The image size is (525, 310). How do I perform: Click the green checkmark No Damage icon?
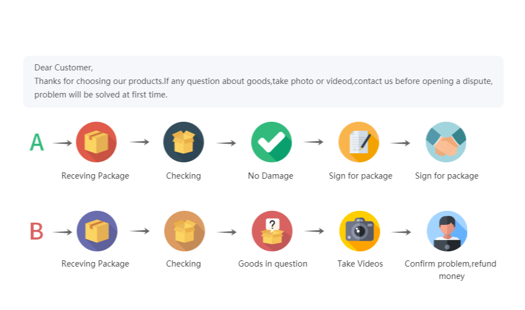271,142
